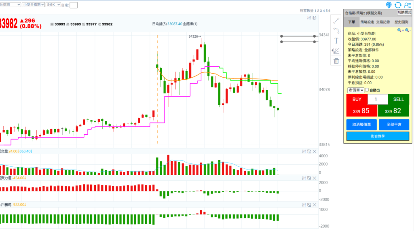Click the trash icon to delete drawings

coord(336,61)
